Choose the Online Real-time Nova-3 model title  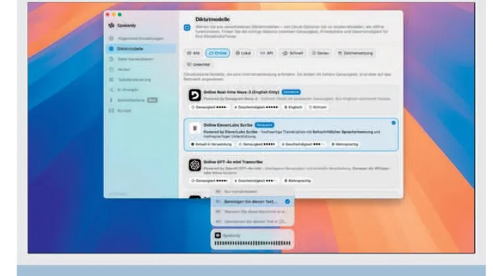[x=241, y=92]
